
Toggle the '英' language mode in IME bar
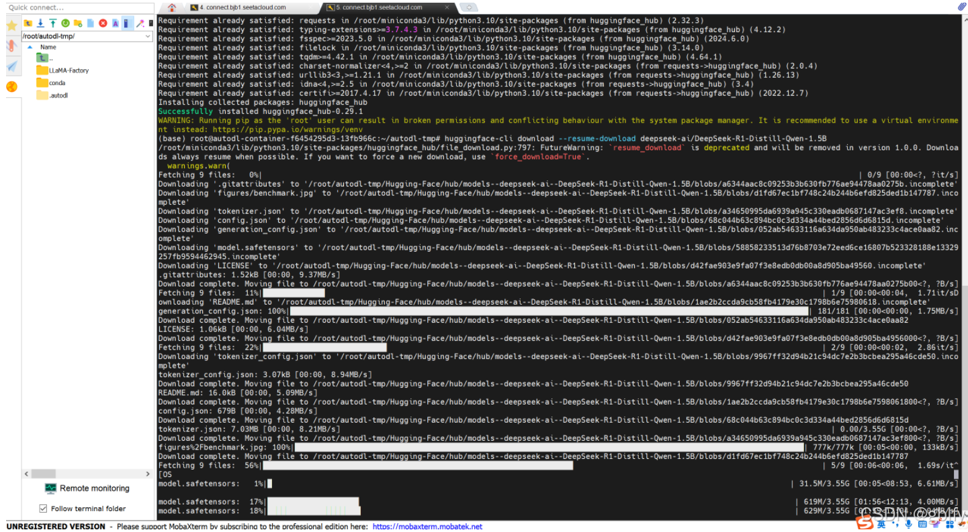click(x=881, y=524)
